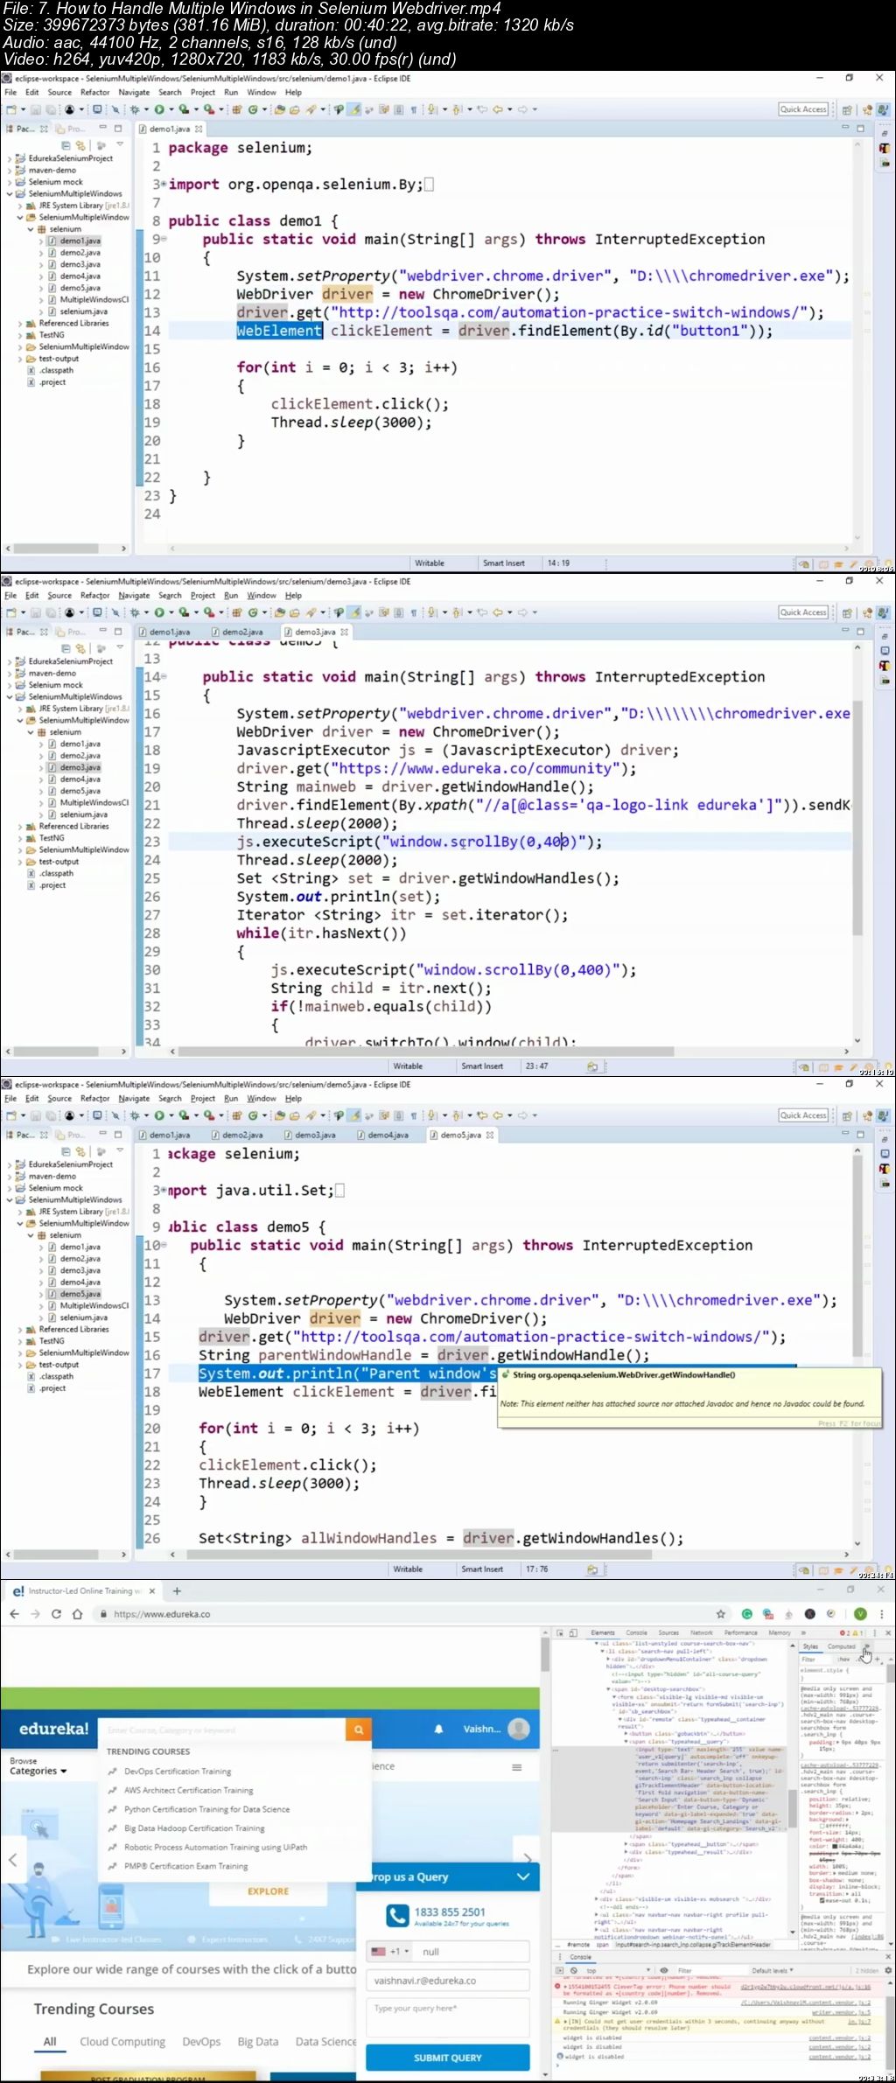Reload the edureka page in Chrome

[56, 1614]
